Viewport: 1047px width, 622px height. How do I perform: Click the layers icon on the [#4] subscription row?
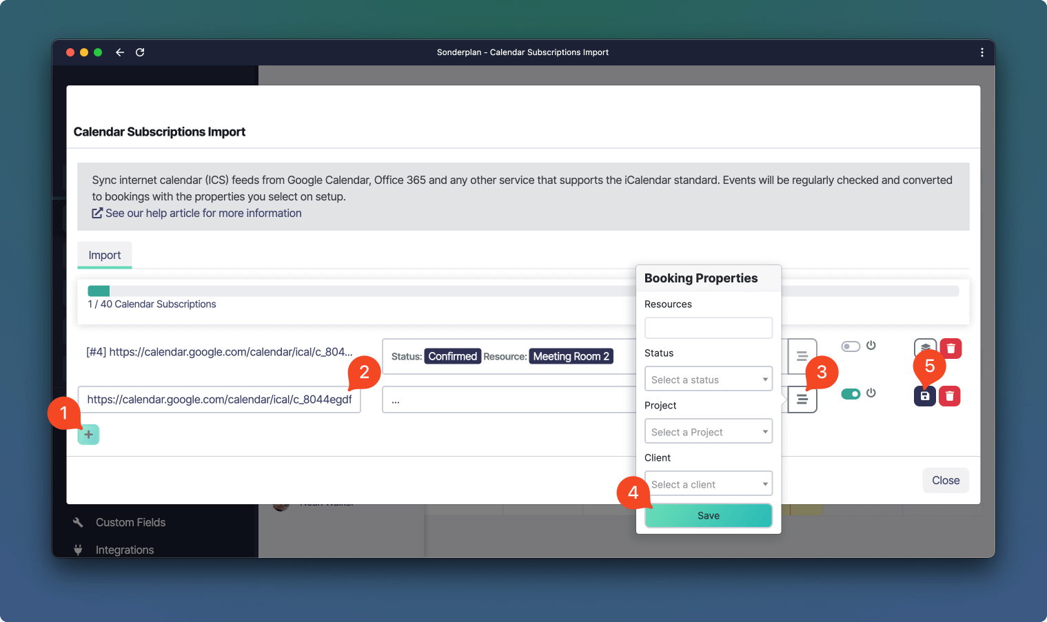pos(925,349)
